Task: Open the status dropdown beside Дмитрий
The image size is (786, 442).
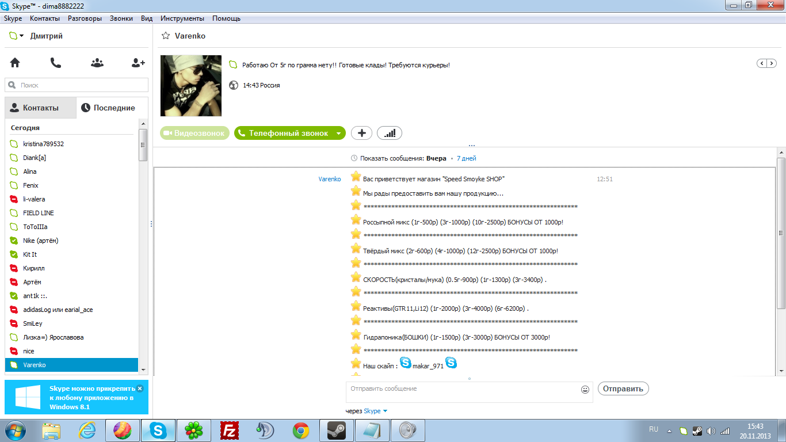Action: [21, 36]
